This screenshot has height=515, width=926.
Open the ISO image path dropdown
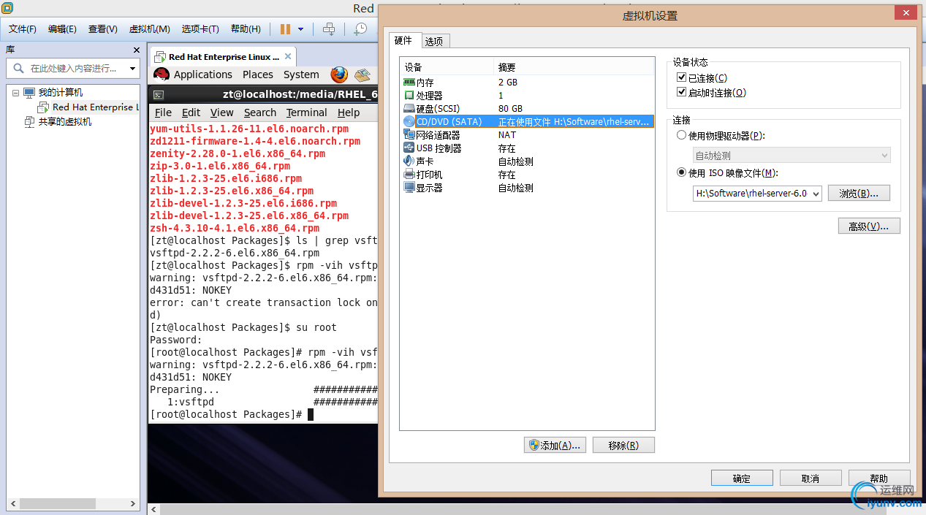pyautogui.click(x=815, y=194)
